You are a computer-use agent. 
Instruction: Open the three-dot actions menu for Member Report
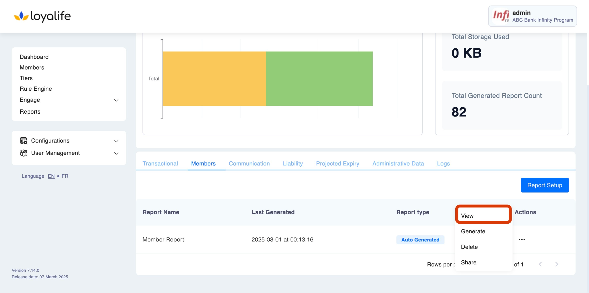(x=522, y=240)
